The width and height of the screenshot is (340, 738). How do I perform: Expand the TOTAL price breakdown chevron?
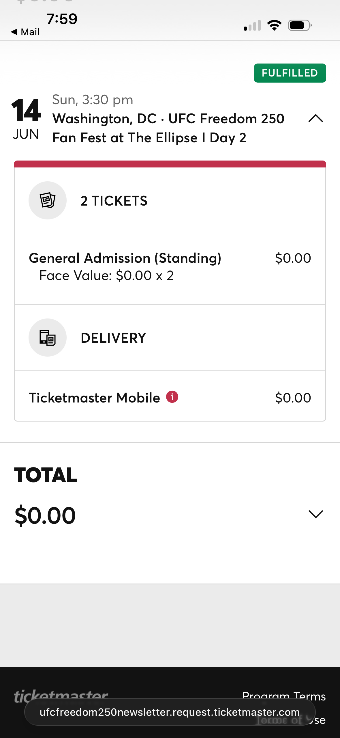(x=315, y=514)
